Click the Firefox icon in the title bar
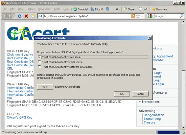186x135 pixels. [3, 3]
